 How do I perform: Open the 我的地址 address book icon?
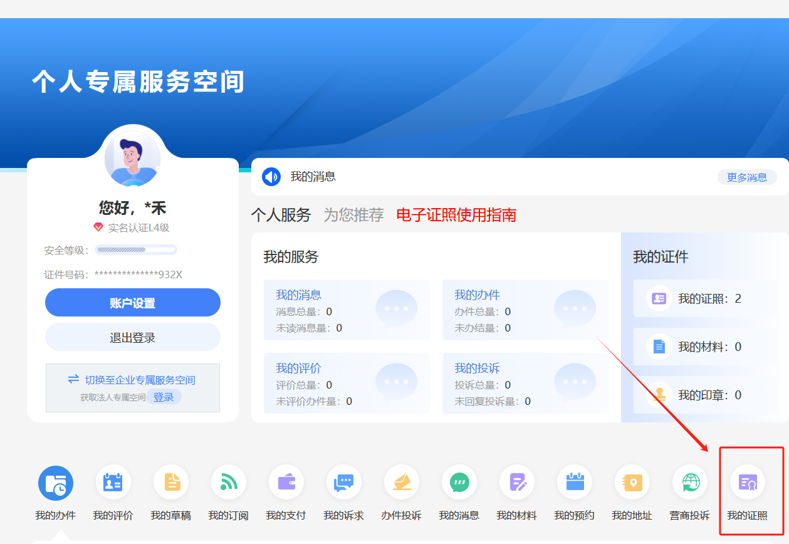coord(632,483)
